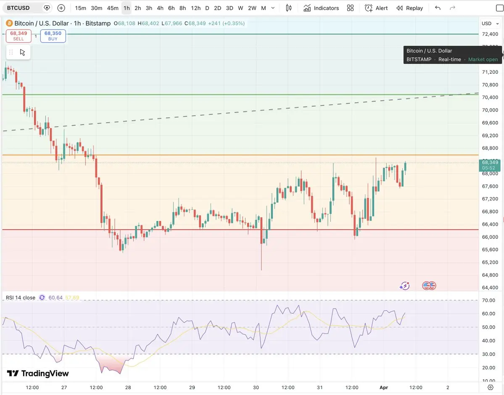
Task: Open the candlestick chart type selector
Action: click(x=289, y=8)
